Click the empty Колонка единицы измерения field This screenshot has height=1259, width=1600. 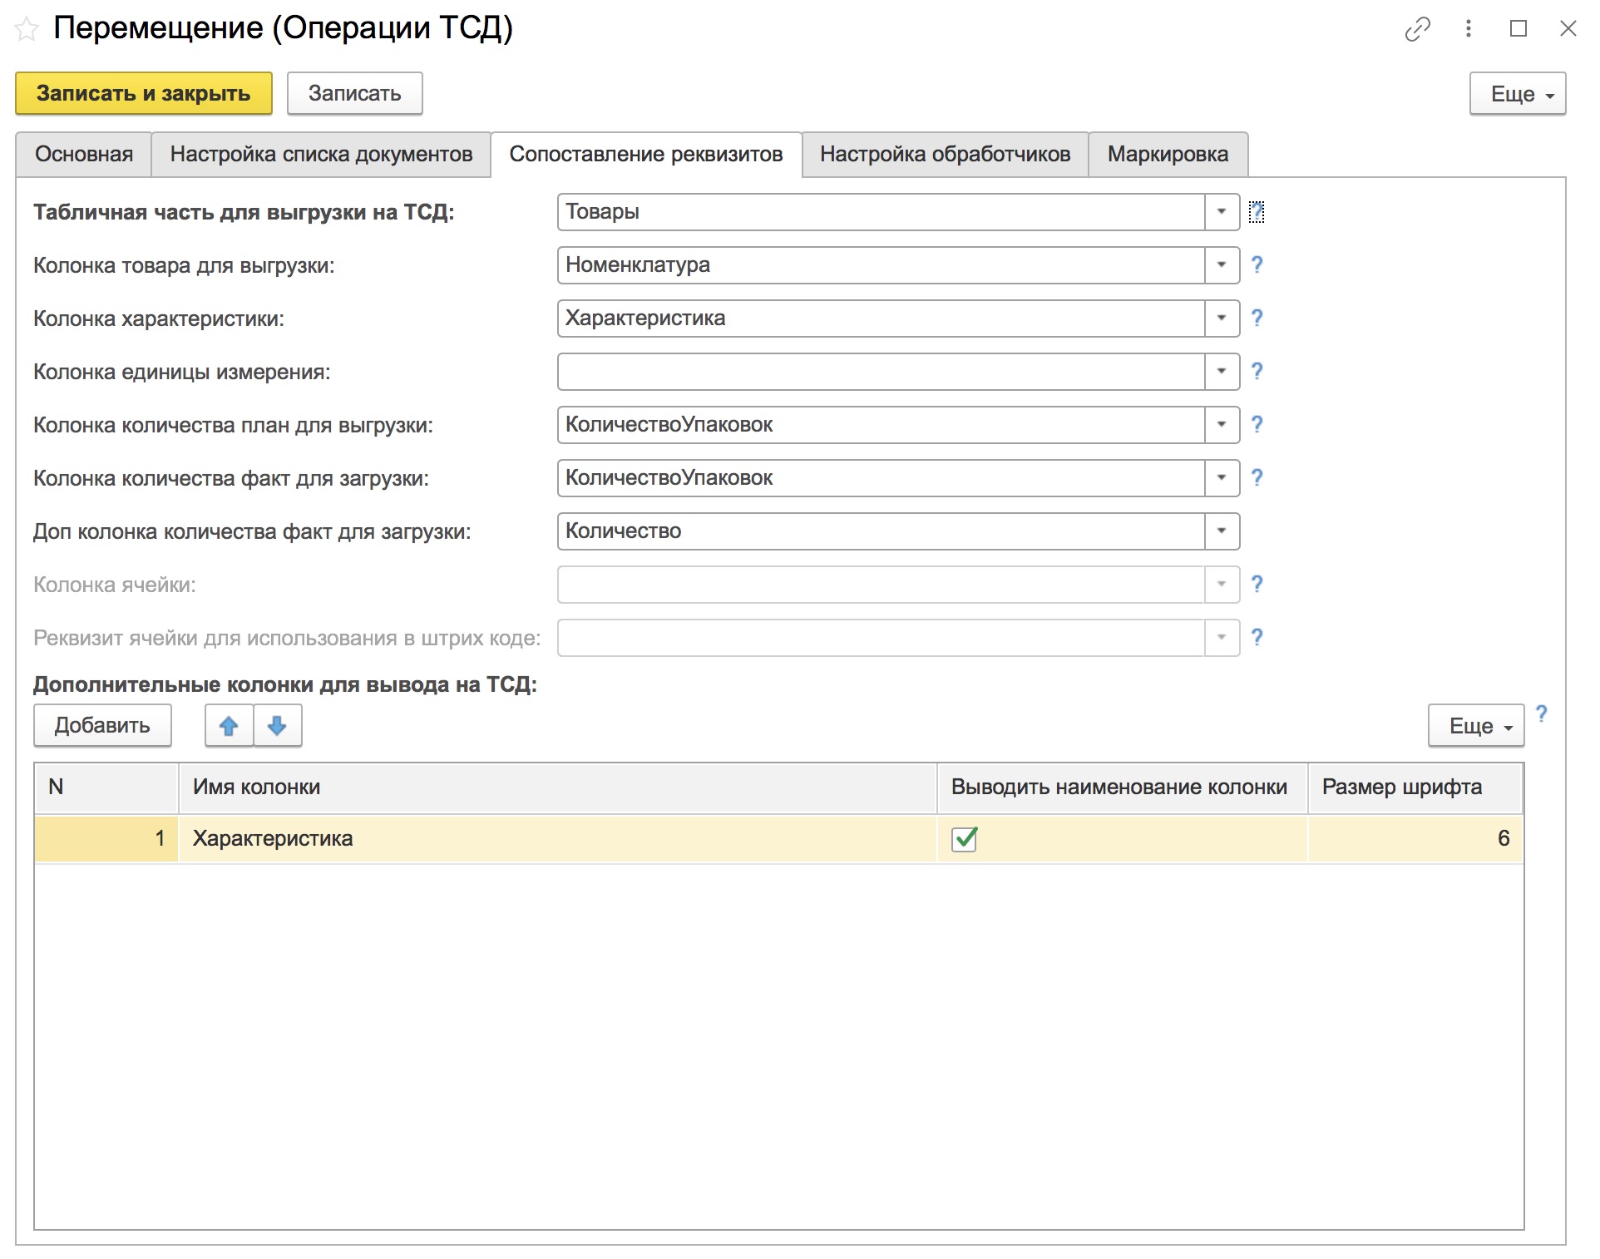click(881, 372)
